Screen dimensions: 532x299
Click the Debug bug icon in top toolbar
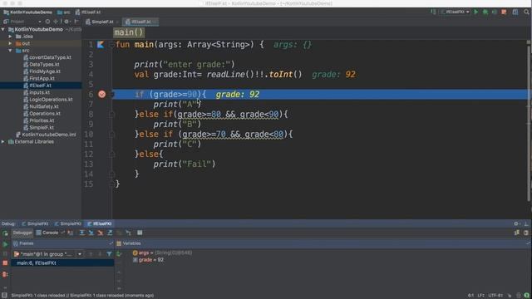coord(485,12)
